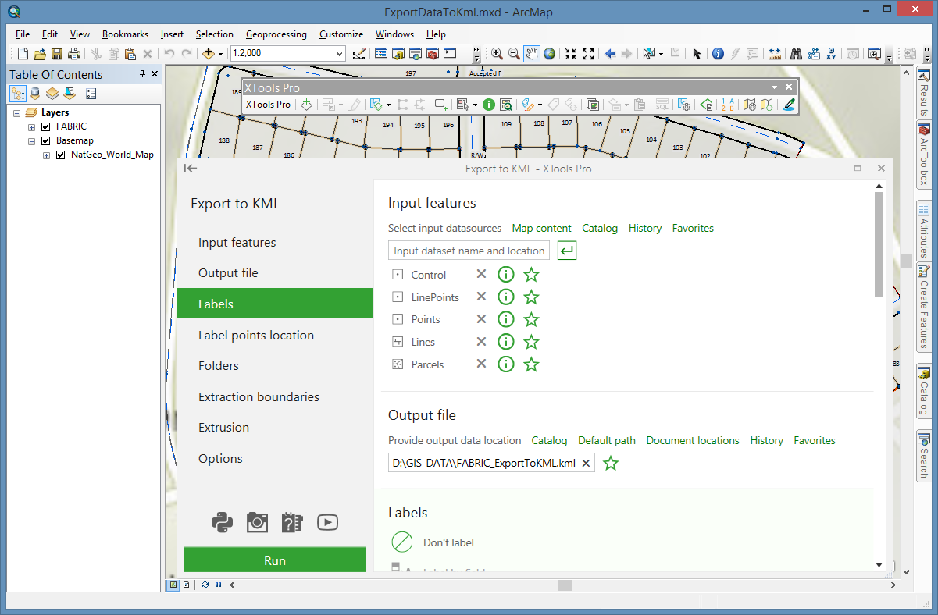
Task: Click the YouTube video icon in dialog
Action: (x=327, y=523)
